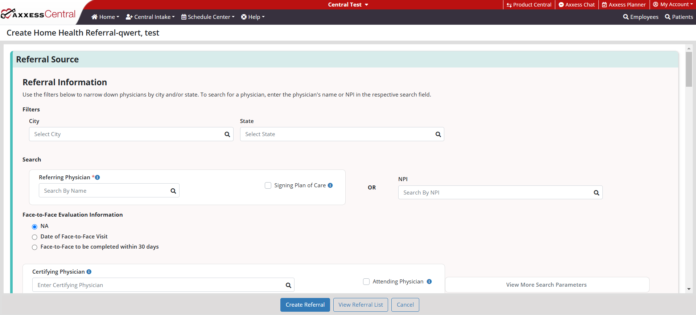Click the Employees magnifier icon
The image size is (696, 315).
pyautogui.click(x=626, y=17)
